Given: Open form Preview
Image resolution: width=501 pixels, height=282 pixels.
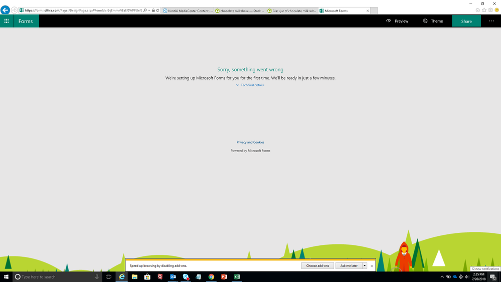Looking at the screenshot, I should [397, 21].
